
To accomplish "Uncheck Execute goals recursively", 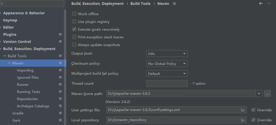I will pyautogui.click(x=75, y=29).
